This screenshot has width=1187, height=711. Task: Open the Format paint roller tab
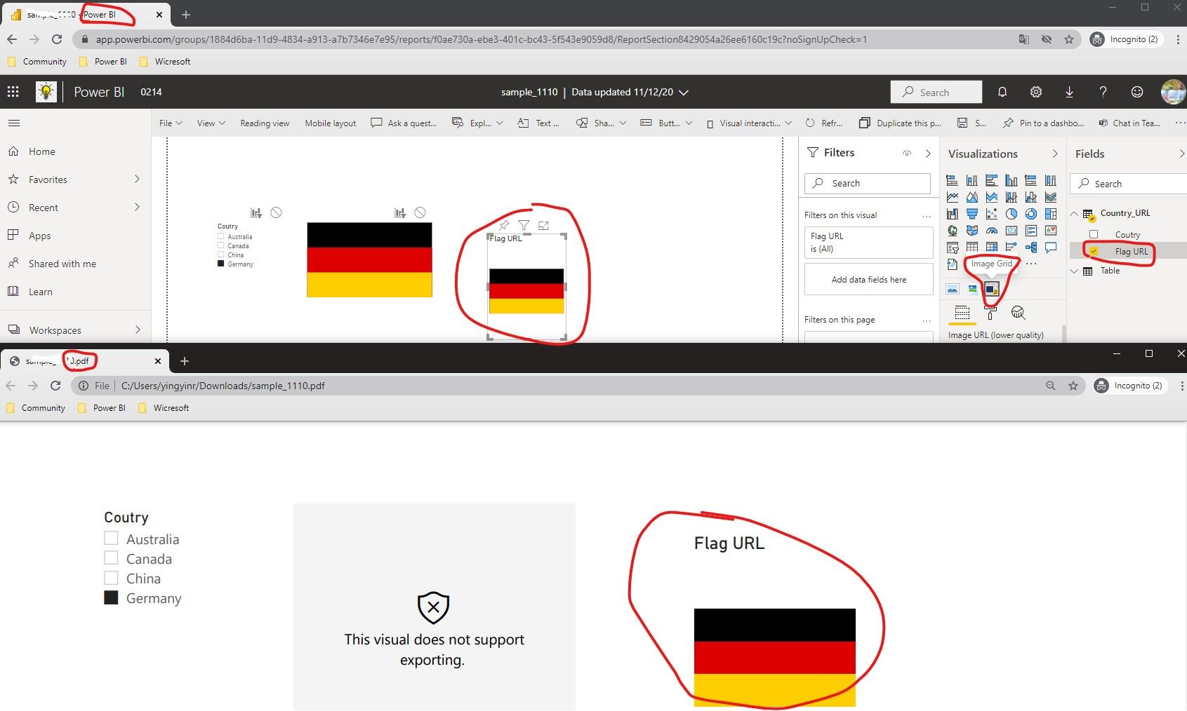990,313
